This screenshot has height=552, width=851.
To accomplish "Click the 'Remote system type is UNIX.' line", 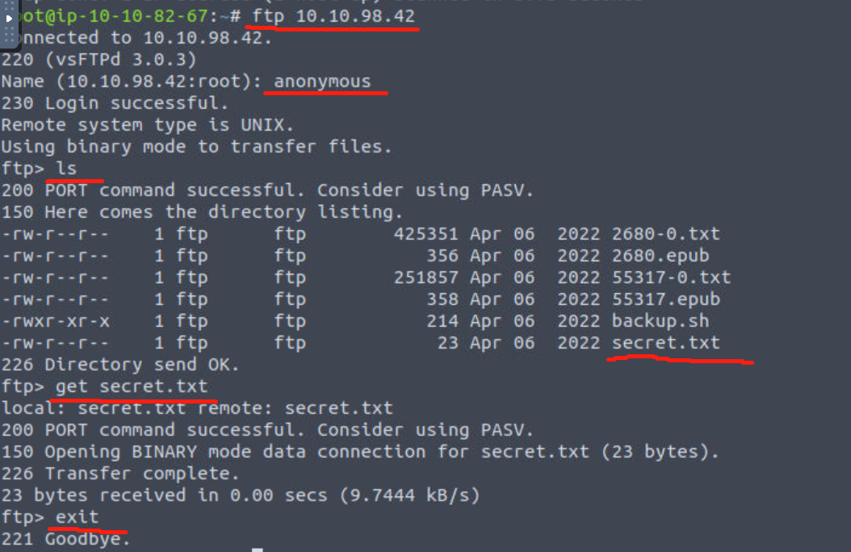I will click(x=148, y=124).
